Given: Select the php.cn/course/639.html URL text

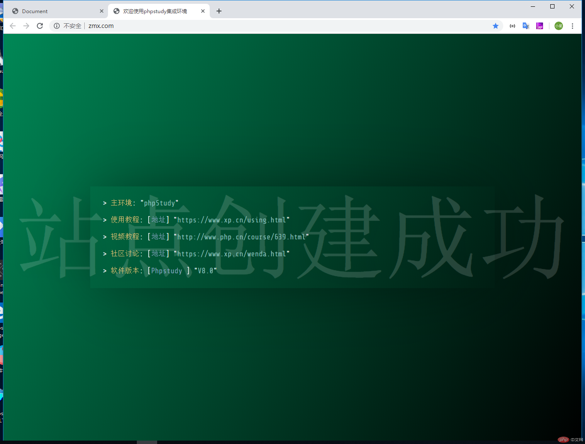Looking at the screenshot, I should click(x=241, y=237).
